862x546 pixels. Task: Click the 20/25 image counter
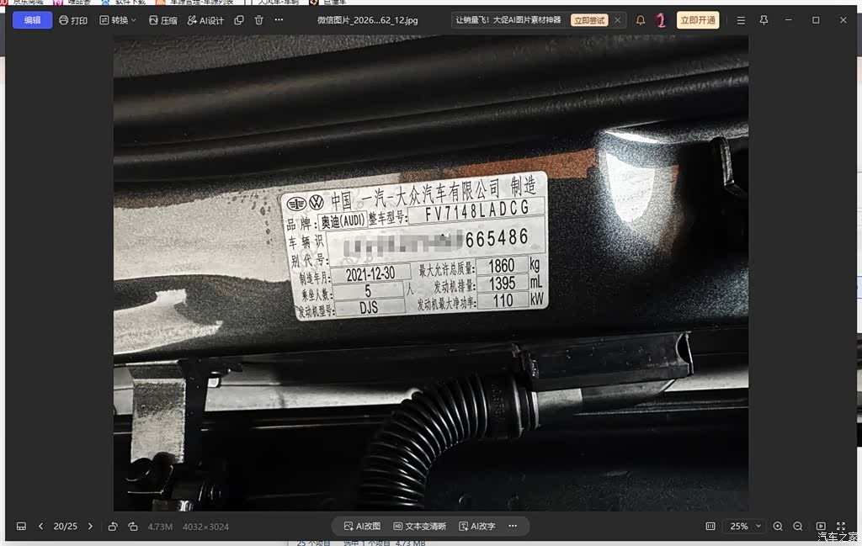point(66,526)
